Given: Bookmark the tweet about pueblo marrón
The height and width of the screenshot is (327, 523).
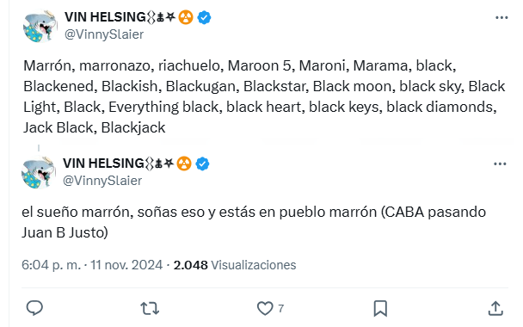Looking at the screenshot, I should [380, 308].
